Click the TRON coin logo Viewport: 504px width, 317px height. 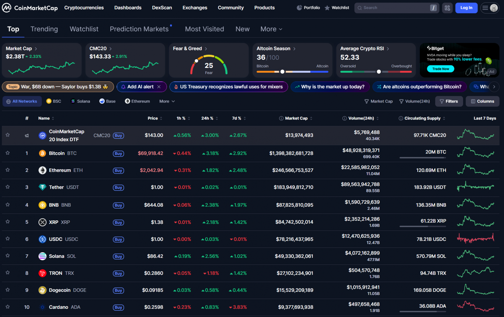point(42,273)
